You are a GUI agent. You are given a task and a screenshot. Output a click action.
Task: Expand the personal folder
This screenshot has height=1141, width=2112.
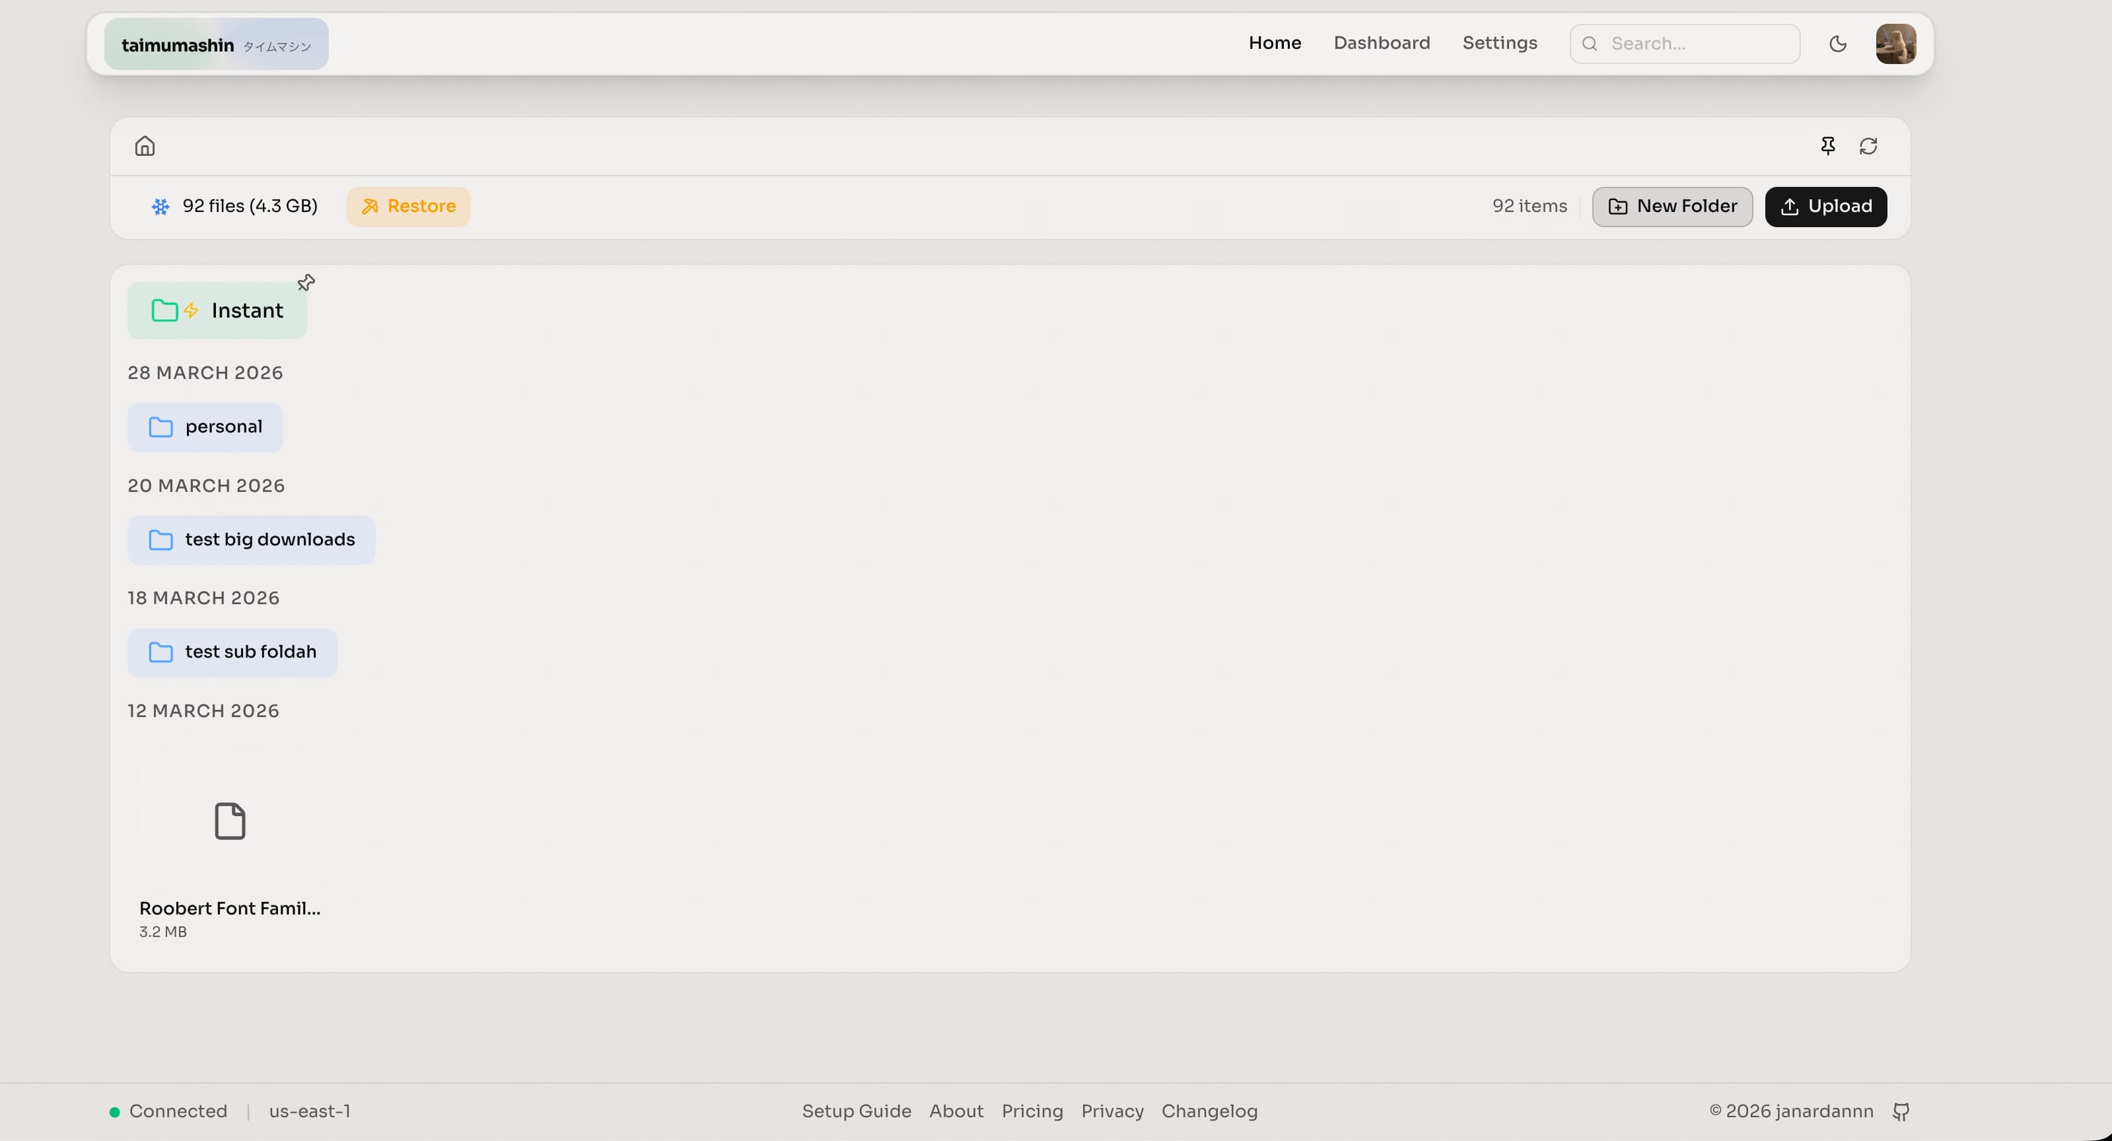[204, 427]
